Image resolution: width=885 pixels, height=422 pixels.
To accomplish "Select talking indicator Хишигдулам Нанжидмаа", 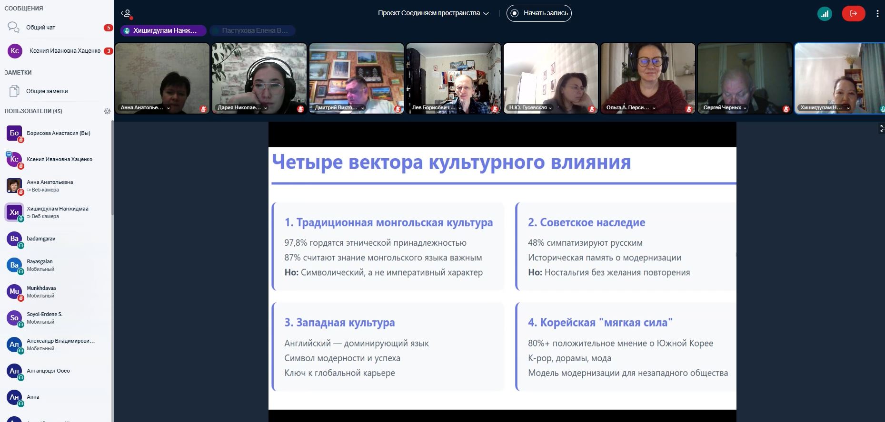I will click(163, 31).
